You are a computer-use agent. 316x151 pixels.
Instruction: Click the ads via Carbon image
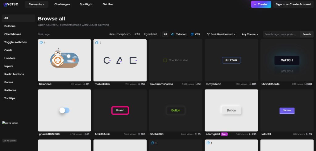point(10,123)
